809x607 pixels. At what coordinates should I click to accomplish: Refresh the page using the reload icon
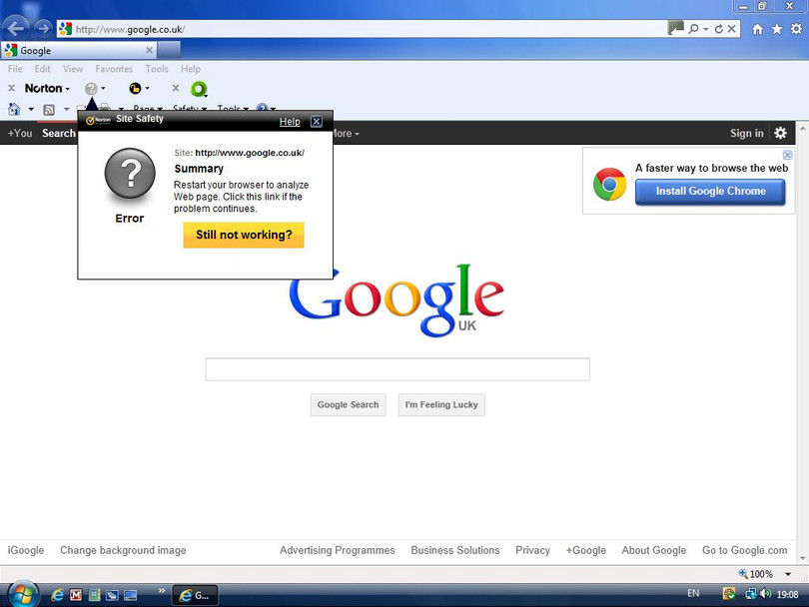[718, 29]
